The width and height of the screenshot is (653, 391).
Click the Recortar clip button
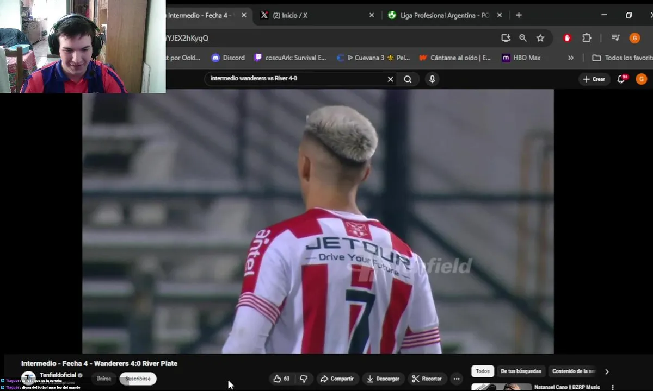427,379
